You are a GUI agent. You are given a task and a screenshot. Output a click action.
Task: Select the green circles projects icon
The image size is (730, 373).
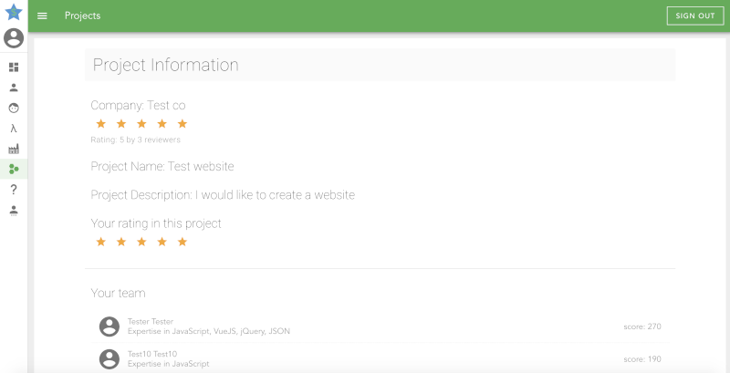tap(14, 169)
